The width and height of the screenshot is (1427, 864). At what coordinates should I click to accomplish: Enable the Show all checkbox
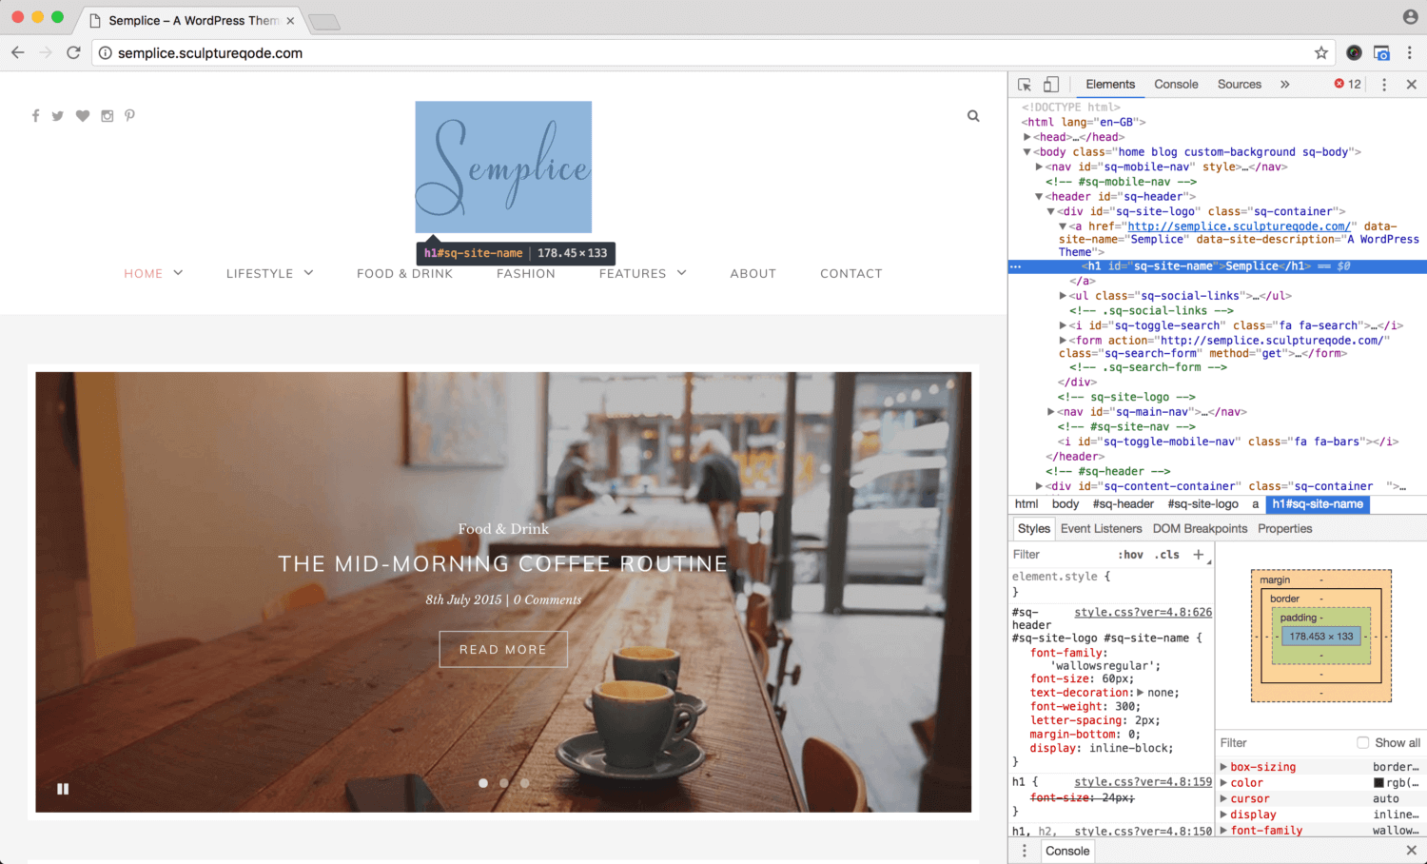coord(1362,743)
